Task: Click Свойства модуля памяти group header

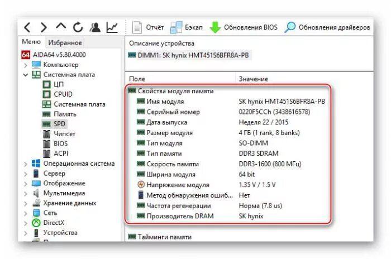Action: point(171,91)
